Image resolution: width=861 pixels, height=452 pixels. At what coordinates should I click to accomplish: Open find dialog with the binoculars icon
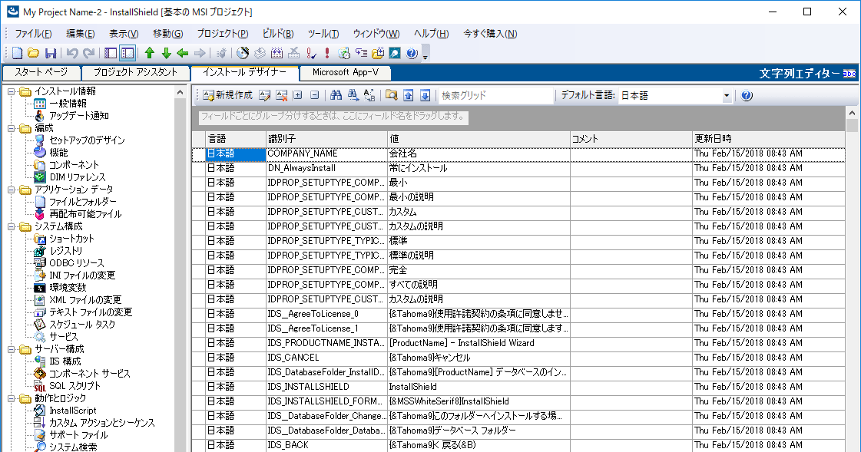pos(336,95)
